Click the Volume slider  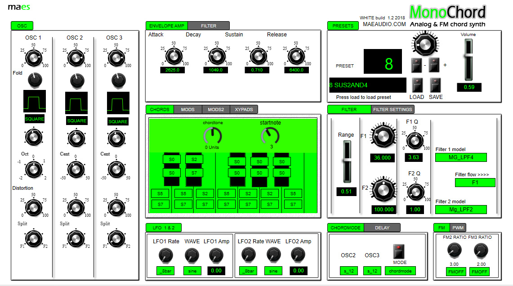[469, 59]
